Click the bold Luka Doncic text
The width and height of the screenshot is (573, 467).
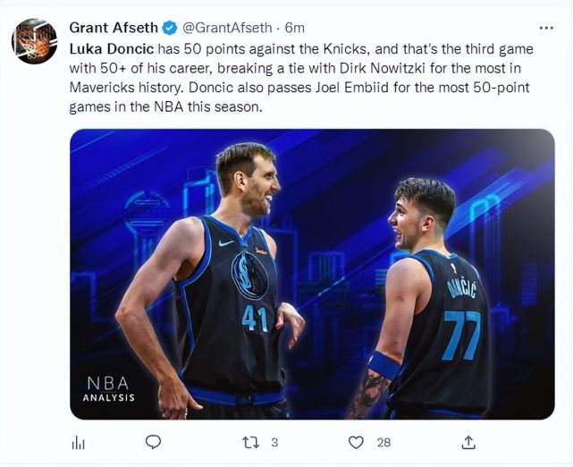tap(105, 48)
